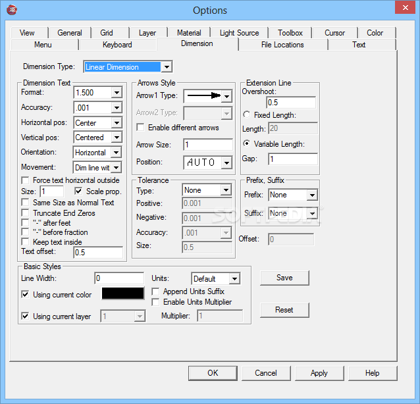Toggle the dash after feet checkbox
420x404 pixels.
[25, 223]
